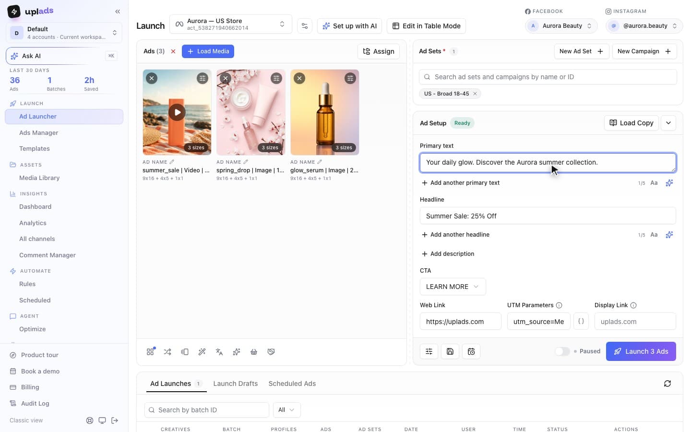Click the save floppy-disk icon near Launch
The width and height of the screenshot is (691, 432).
tap(450, 351)
